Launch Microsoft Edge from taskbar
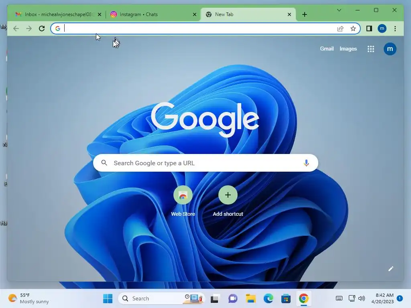Screen dimensions: 411x308 click(x=268, y=298)
